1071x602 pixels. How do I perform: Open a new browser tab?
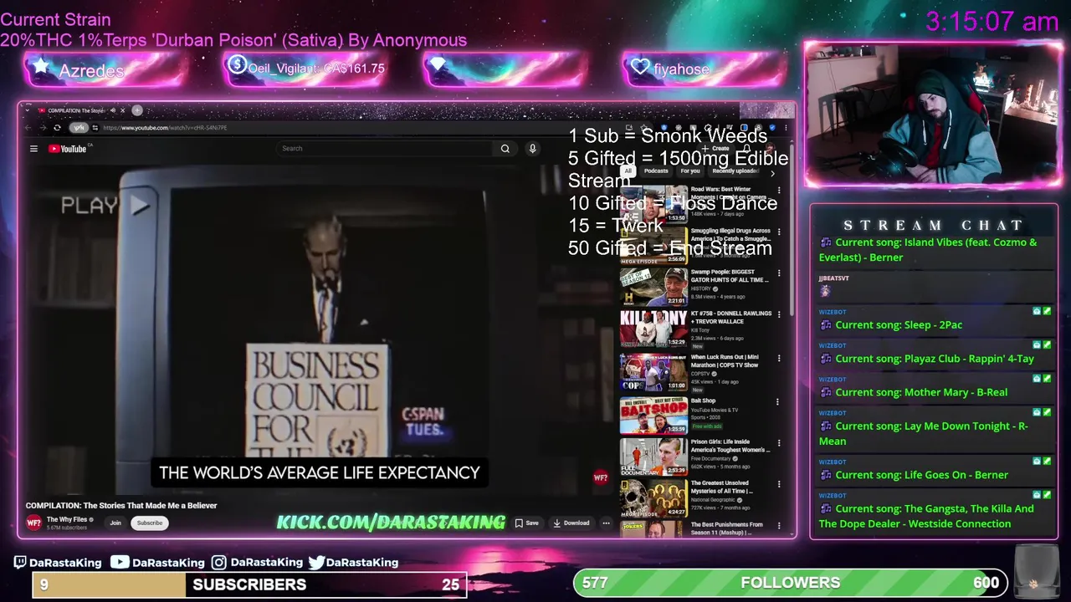coord(137,110)
